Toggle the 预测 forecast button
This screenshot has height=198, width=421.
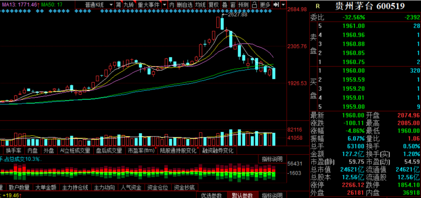[243, 5]
